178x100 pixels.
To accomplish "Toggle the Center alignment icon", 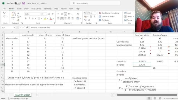I will pos(62,18).
